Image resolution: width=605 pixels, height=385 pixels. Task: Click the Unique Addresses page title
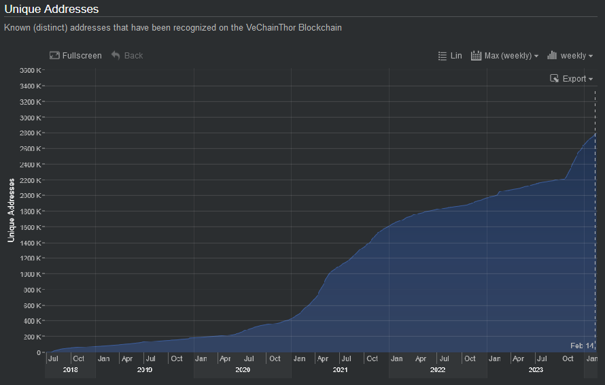click(51, 9)
